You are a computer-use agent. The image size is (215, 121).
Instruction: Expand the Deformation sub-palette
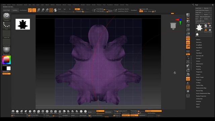point(199,64)
